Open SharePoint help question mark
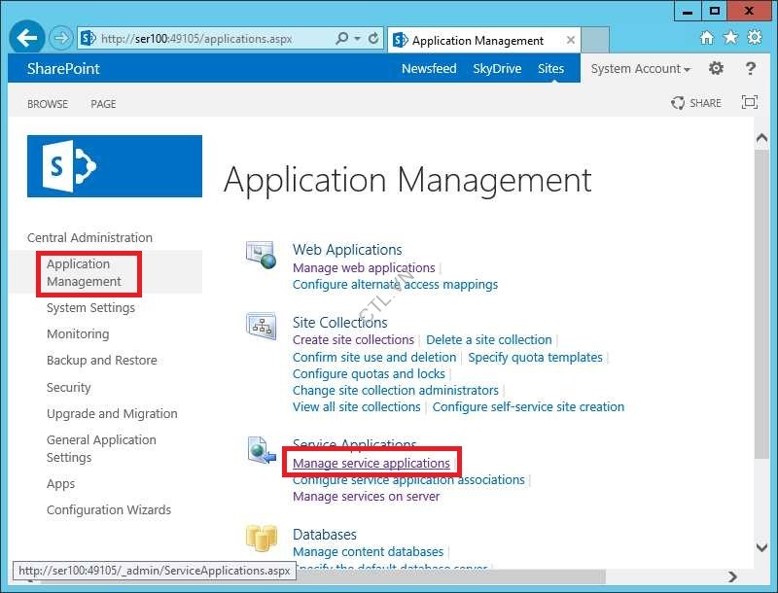Image resolution: width=778 pixels, height=593 pixels. coord(750,68)
